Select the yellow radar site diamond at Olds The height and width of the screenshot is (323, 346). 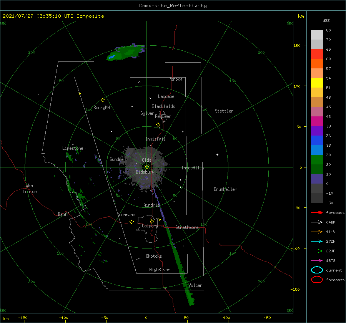147,167
